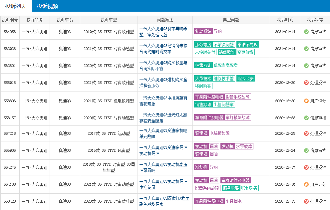Click model 2018款 30 TFSI 时尚型 30周年年型

[x=109, y=167]
